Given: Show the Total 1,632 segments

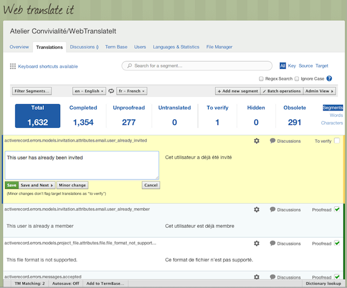Looking at the screenshot, I should [x=38, y=116].
